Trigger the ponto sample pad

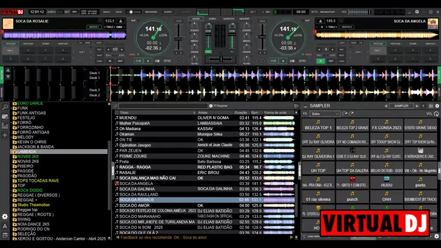pyautogui.click(x=420, y=182)
